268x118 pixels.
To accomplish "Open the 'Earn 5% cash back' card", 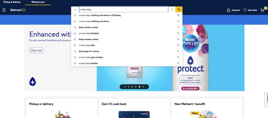I will click(134, 108).
